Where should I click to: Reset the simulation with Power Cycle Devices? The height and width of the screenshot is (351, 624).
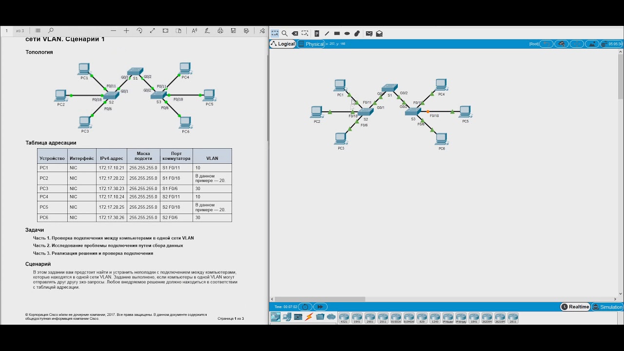point(305,307)
